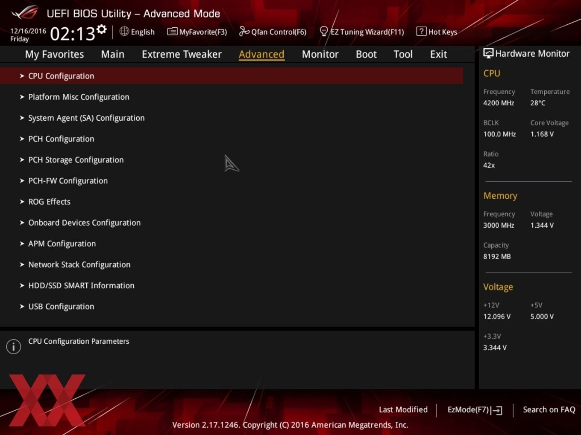
Task: Expand APM Configuration arrow
Action: click(x=22, y=244)
